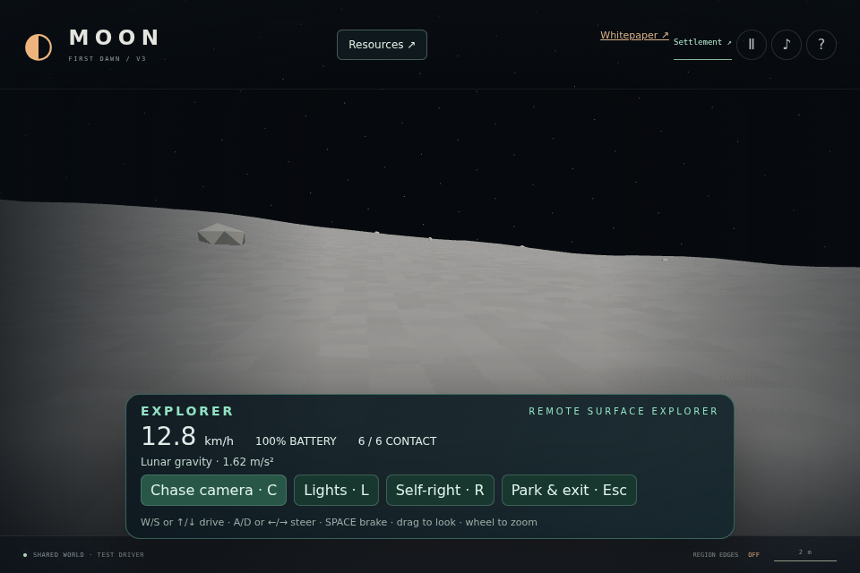This screenshot has height=573, width=860.
Task: Pause the simulation with the pause button
Action: [x=752, y=45]
